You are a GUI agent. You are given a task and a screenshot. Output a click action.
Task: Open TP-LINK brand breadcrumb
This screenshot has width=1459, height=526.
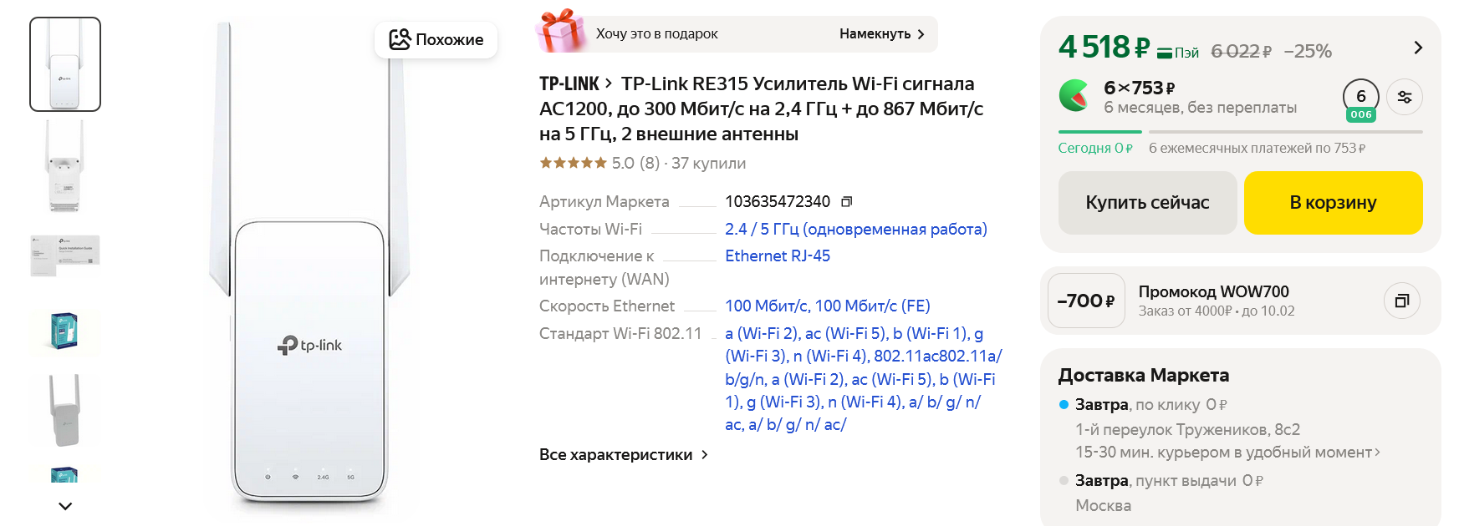569,84
